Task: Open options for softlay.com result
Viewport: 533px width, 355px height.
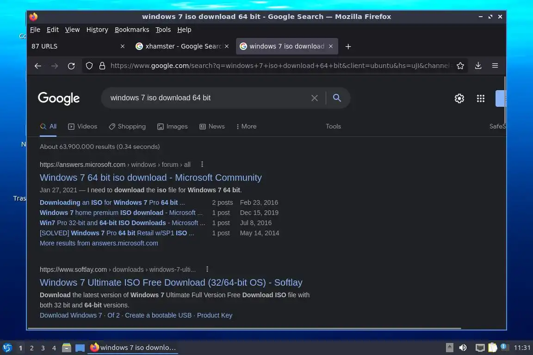Action: [207, 269]
